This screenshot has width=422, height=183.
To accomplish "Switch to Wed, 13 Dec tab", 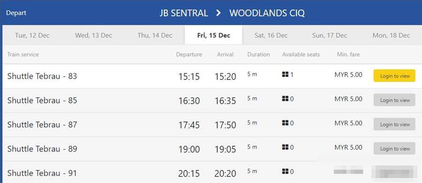I will coord(94,35).
